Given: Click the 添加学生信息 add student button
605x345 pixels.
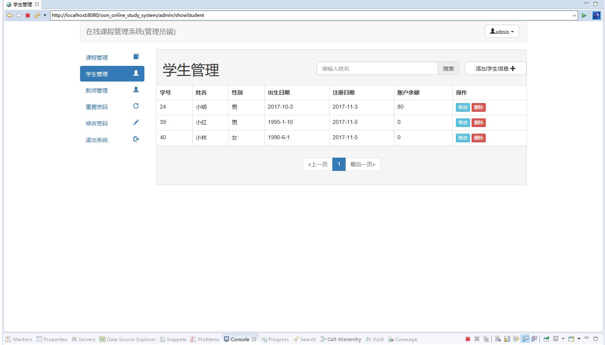Looking at the screenshot, I should click(x=495, y=68).
